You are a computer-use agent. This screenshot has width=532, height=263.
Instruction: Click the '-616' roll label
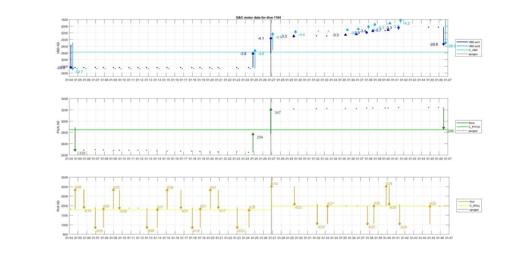coord(88,211)
